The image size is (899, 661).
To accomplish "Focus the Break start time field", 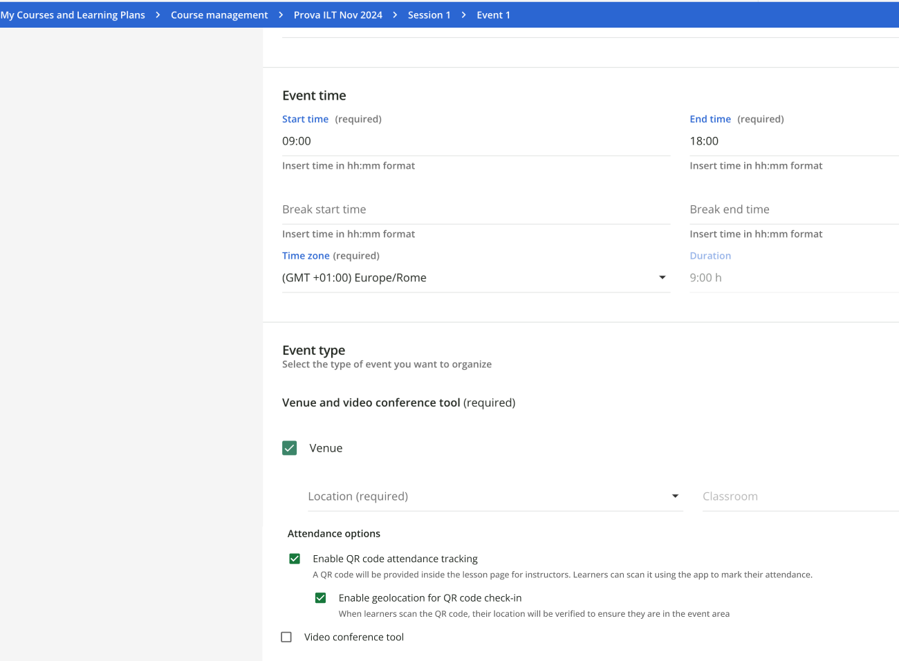I will [x=475, y=210].
